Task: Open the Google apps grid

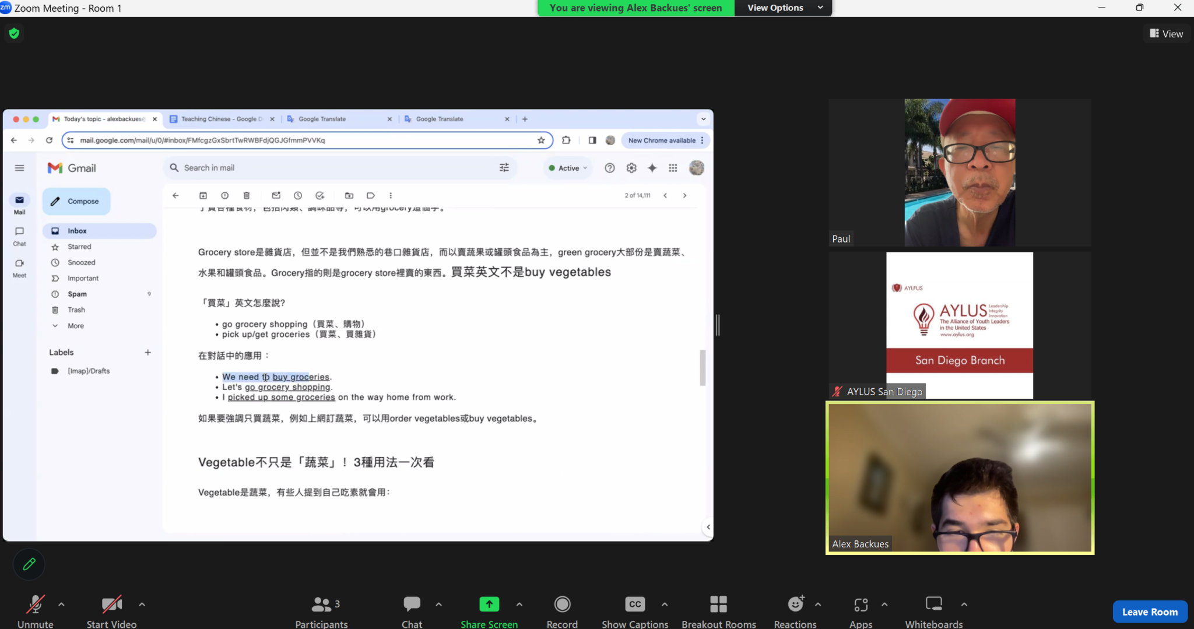Action: pyautogui.click(x=673, y=168)
